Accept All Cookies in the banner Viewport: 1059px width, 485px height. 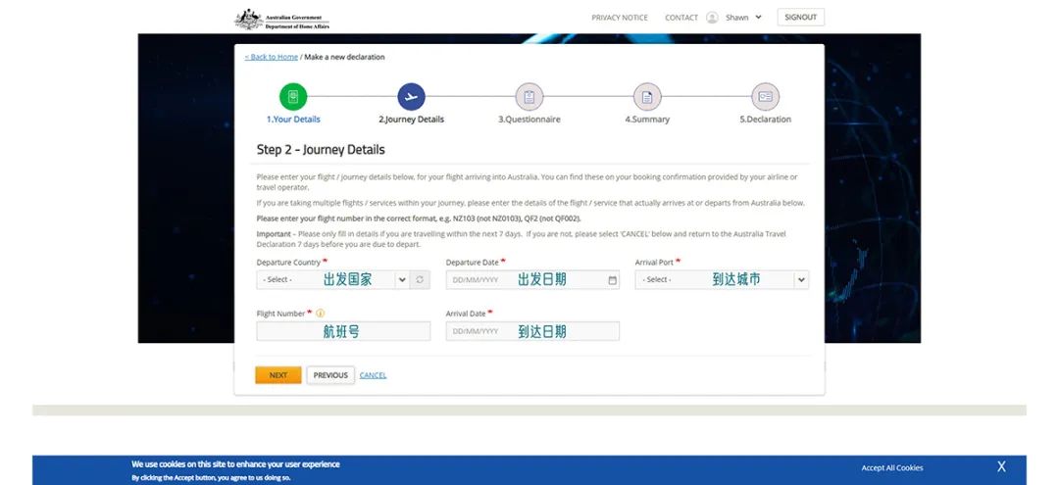point(891,468)
